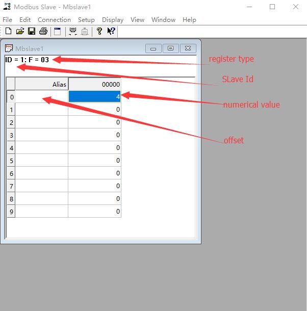Click the Mbslave1 document icon
The image size is (307, 311).
[x=9, y=48]
